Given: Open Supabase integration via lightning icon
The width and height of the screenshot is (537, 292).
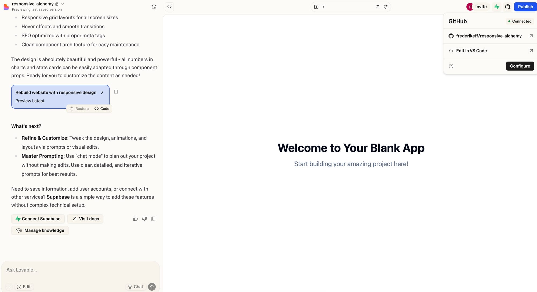Looking at the screenshot, I should (x=497, y=7).
